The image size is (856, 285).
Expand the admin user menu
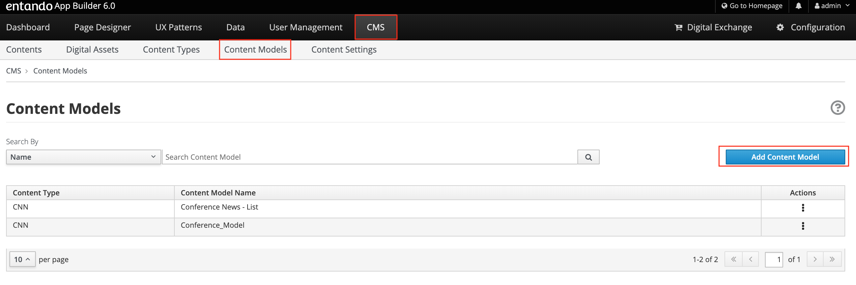pos(831,6)
